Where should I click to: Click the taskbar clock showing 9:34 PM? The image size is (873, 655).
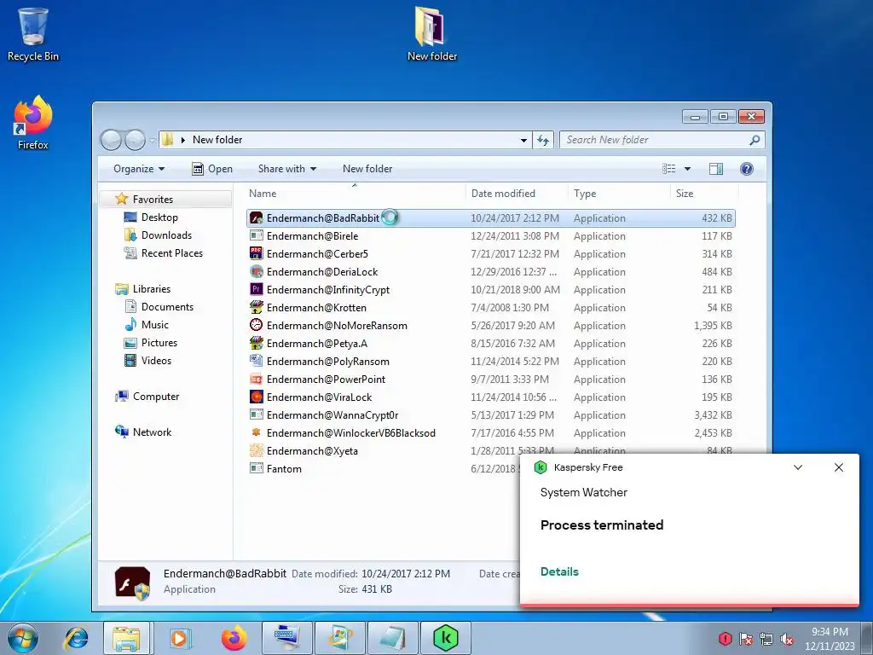(830, 639)
